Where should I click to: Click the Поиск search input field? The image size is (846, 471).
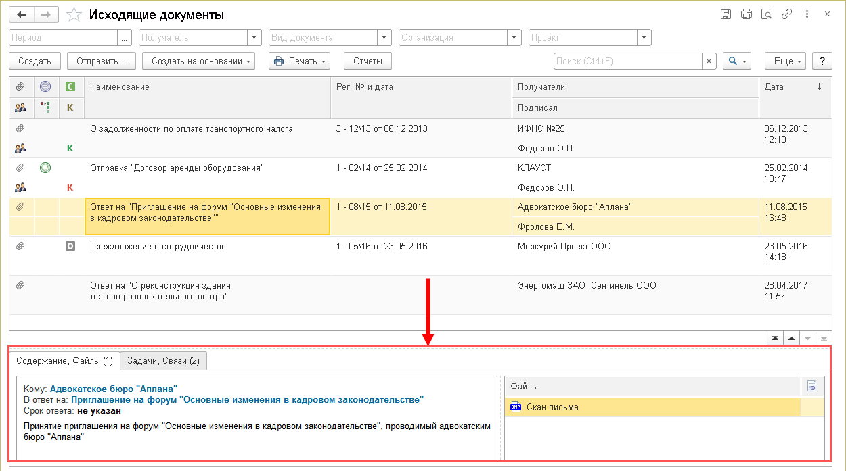point(627,61)
